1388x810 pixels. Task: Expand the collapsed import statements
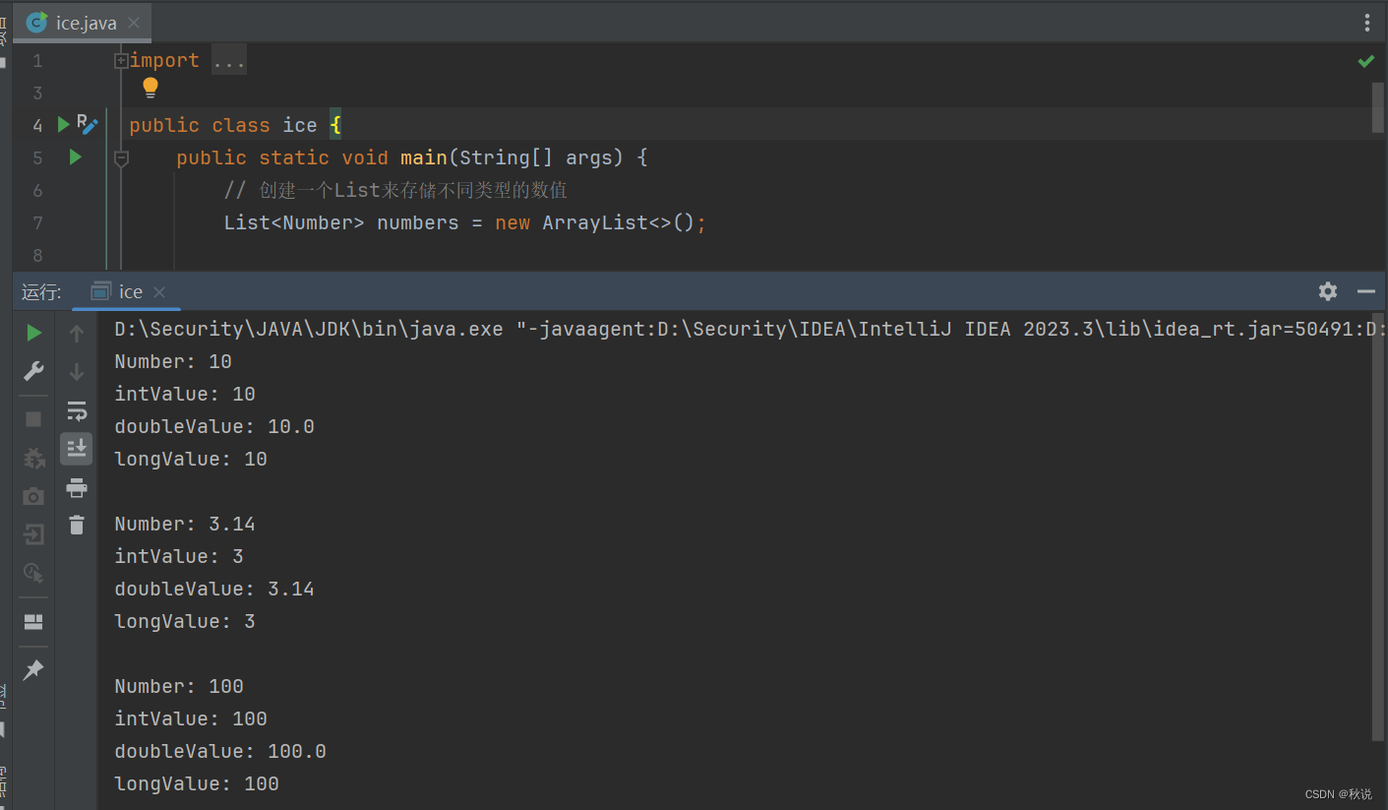(x=121, y=61)
